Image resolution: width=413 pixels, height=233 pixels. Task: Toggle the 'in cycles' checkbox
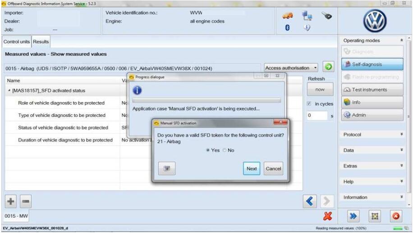point(309,104)
